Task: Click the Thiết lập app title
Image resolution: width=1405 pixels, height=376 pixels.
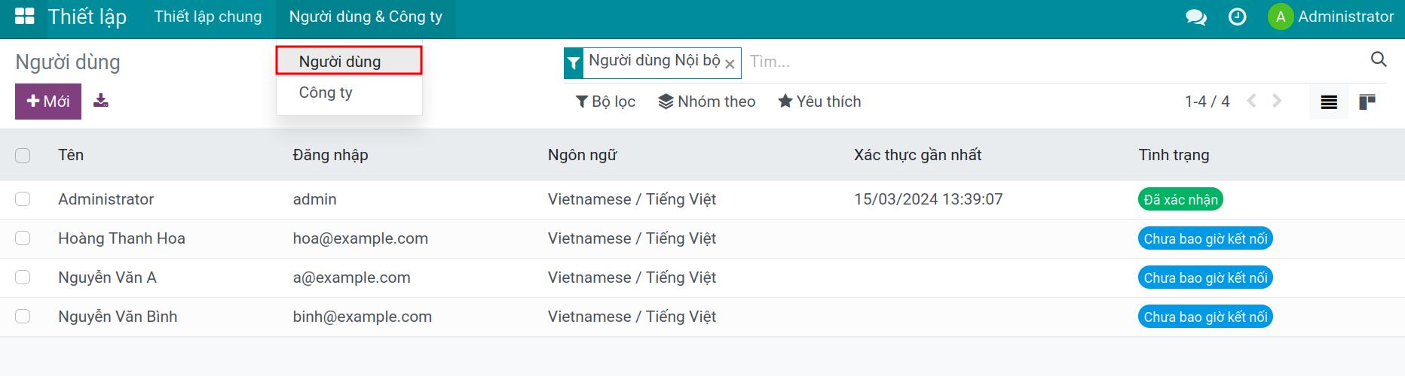Action: pyautogui.click(x=87, y=17)
